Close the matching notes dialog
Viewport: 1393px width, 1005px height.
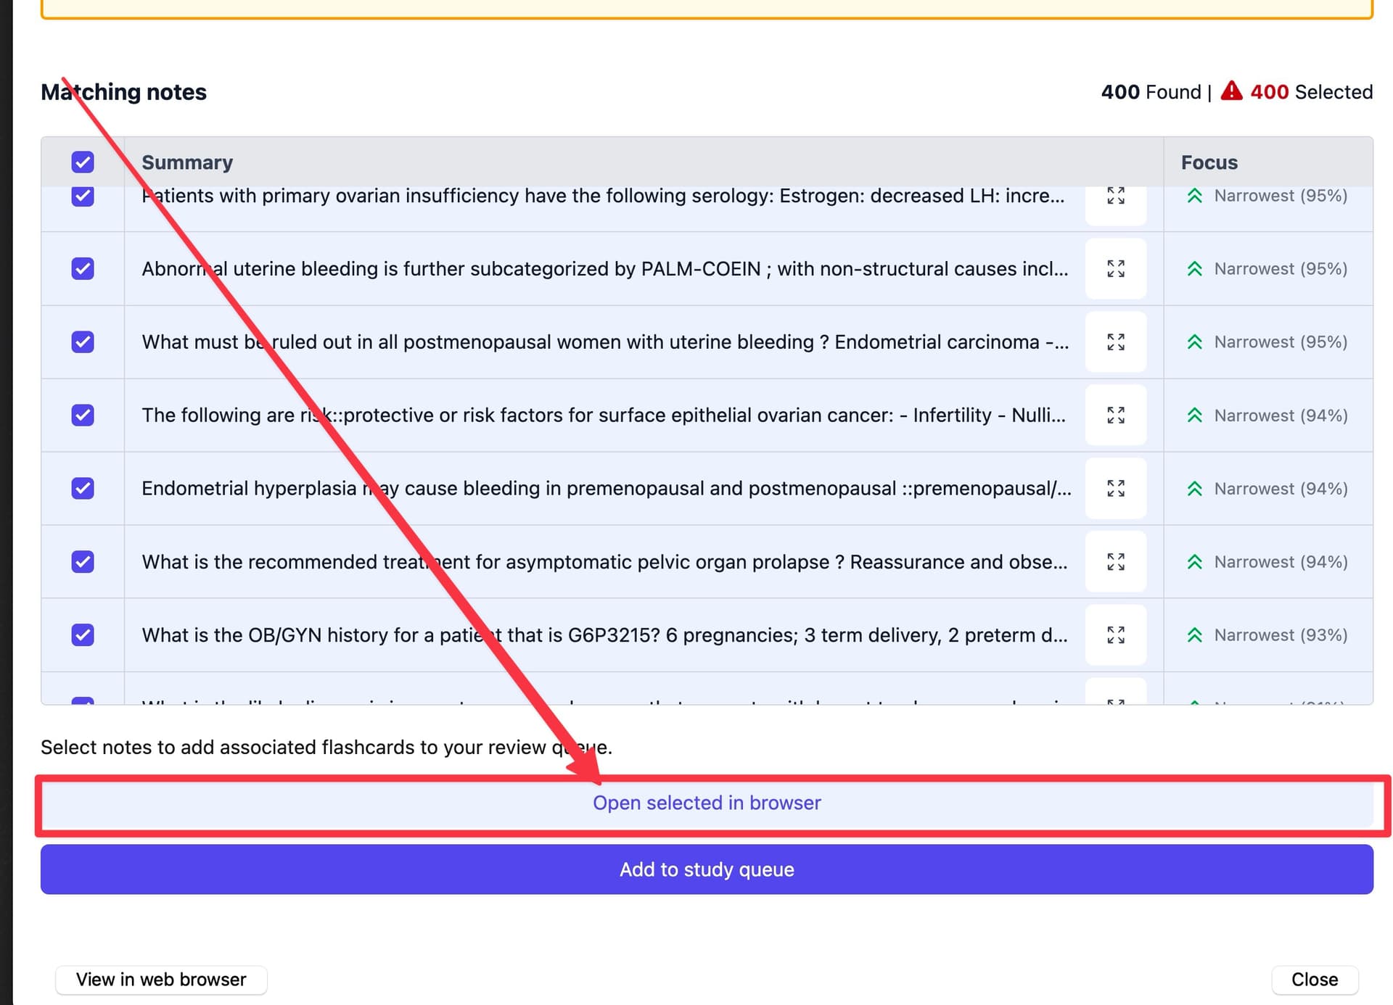point(1314,980)
